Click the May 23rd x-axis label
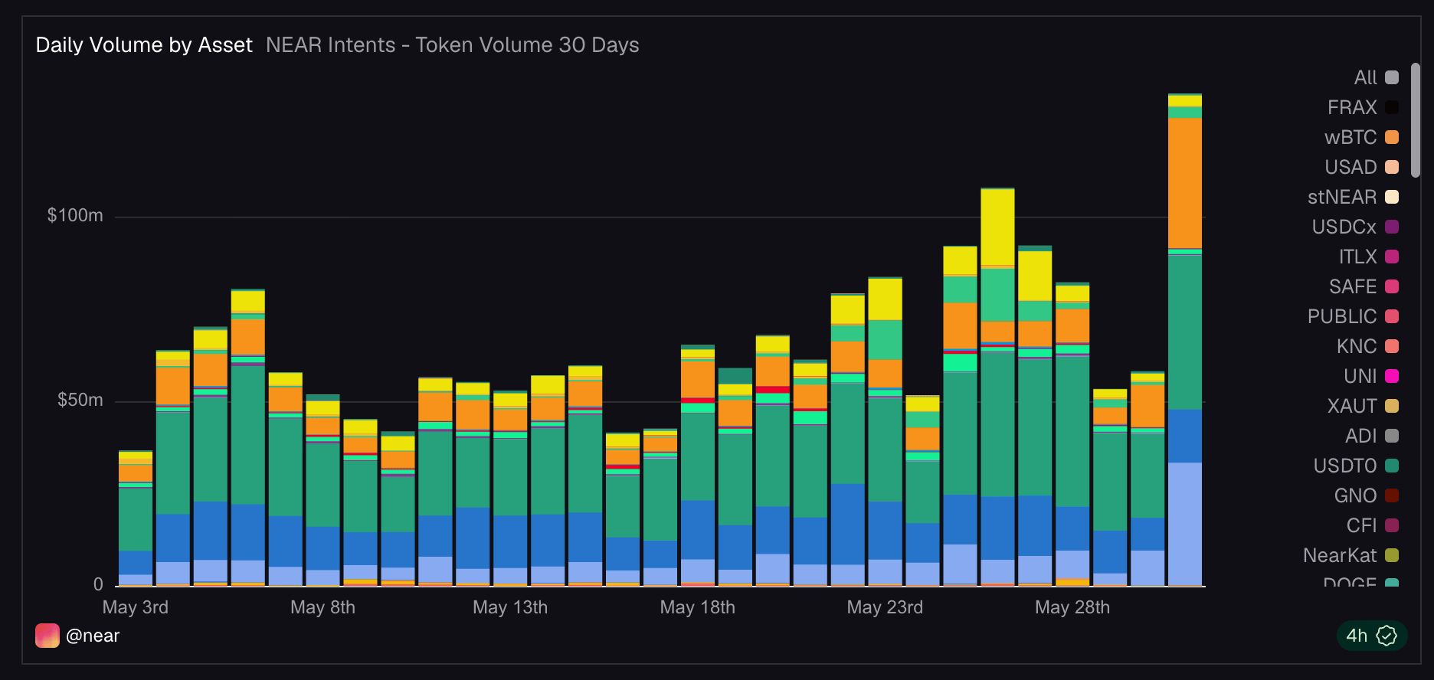 point(885,607)
